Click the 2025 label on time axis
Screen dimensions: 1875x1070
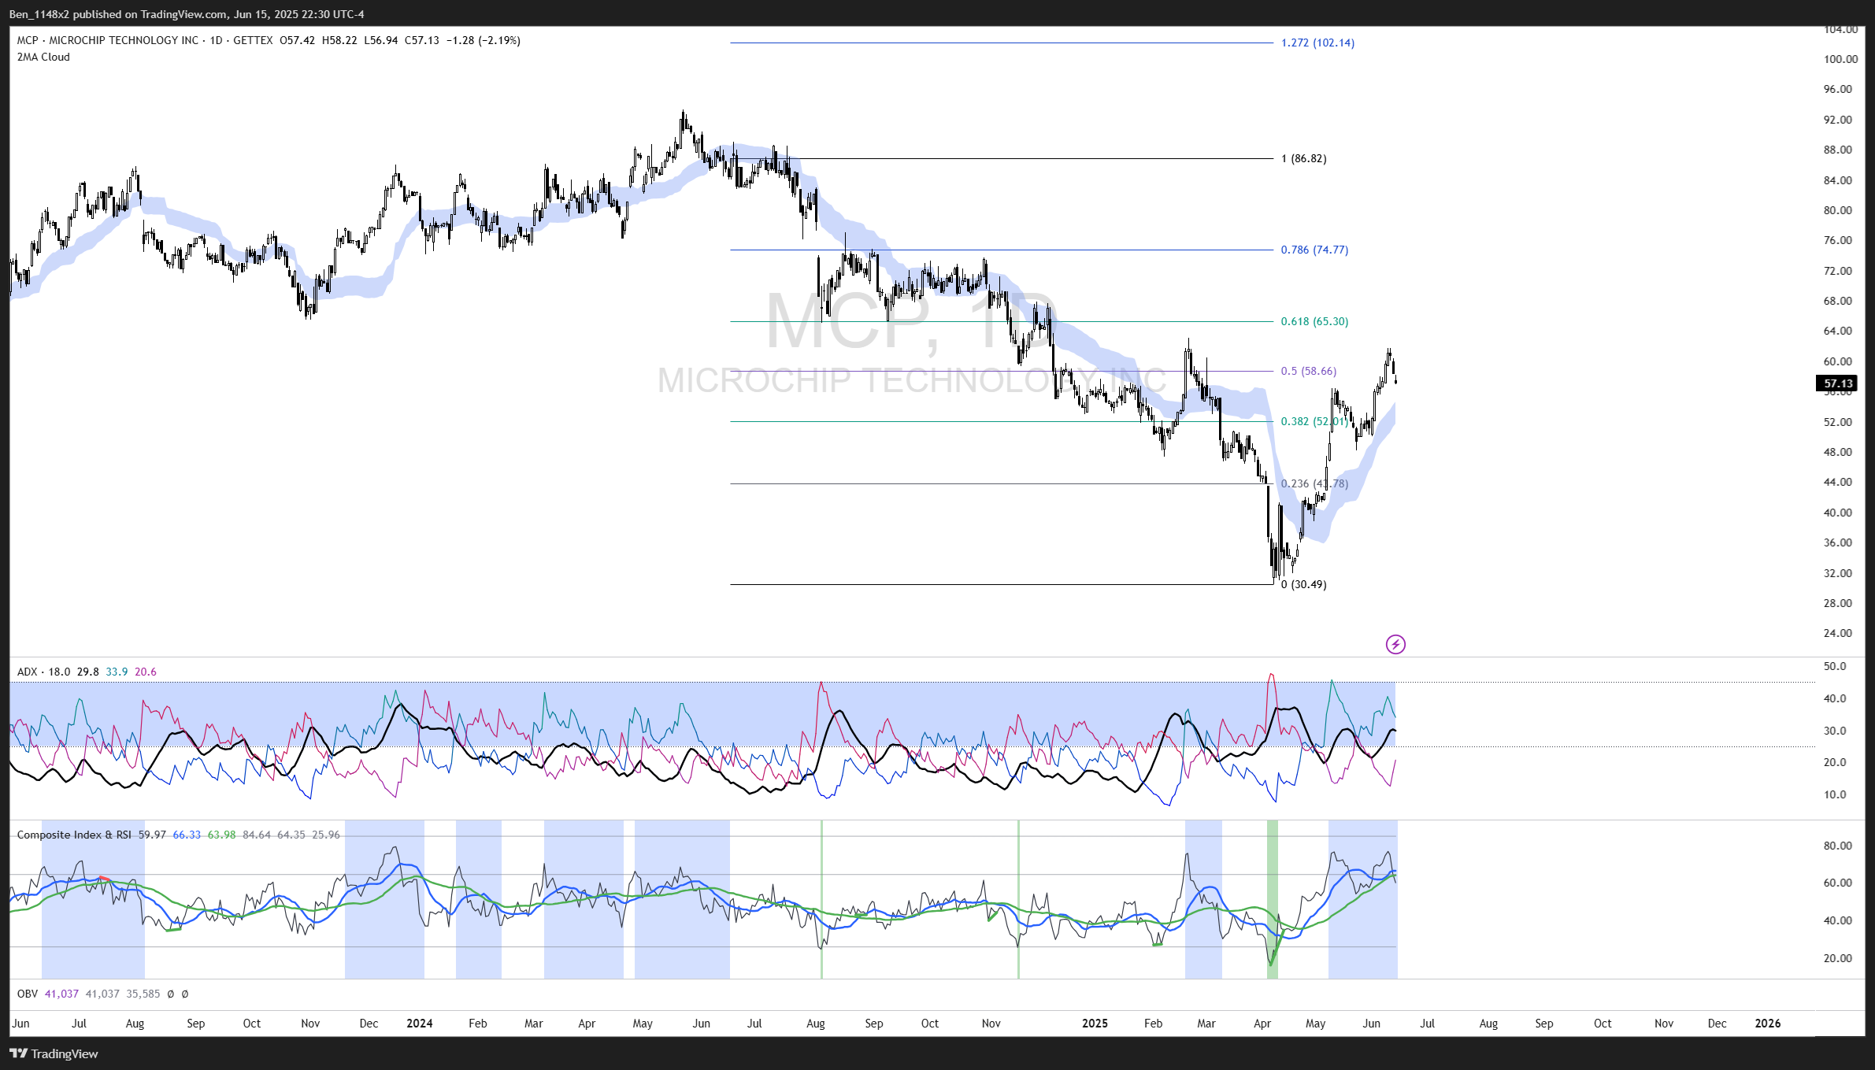1095,1024
